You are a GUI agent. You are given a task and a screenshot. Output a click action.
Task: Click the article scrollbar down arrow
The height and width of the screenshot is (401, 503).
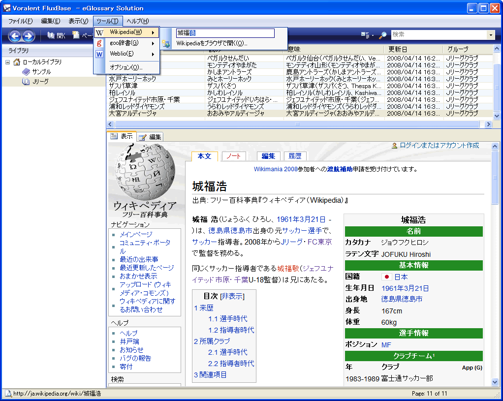coord(495,382)
